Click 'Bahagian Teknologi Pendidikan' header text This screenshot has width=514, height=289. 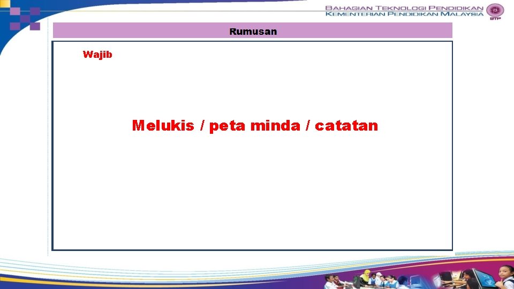point(404,8)
